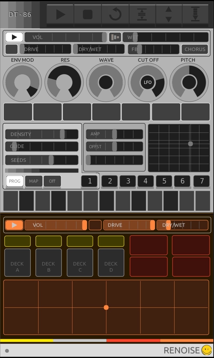This screenshot has height=358, width=214.
Task: Select pattern button 2
Action: (x=110, y=181)
